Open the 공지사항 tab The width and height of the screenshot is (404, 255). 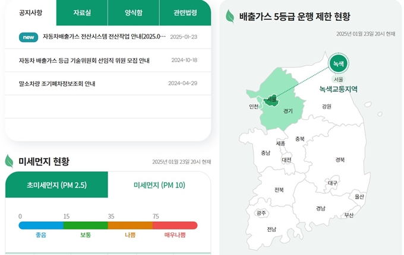point(31,12)
